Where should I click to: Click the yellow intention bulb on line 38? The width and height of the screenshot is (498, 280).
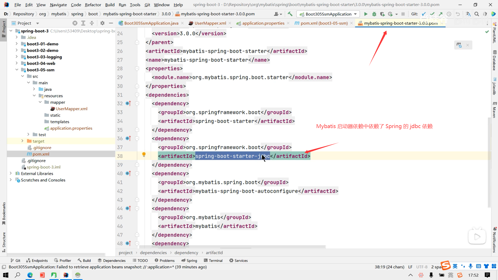coord(144,155)
